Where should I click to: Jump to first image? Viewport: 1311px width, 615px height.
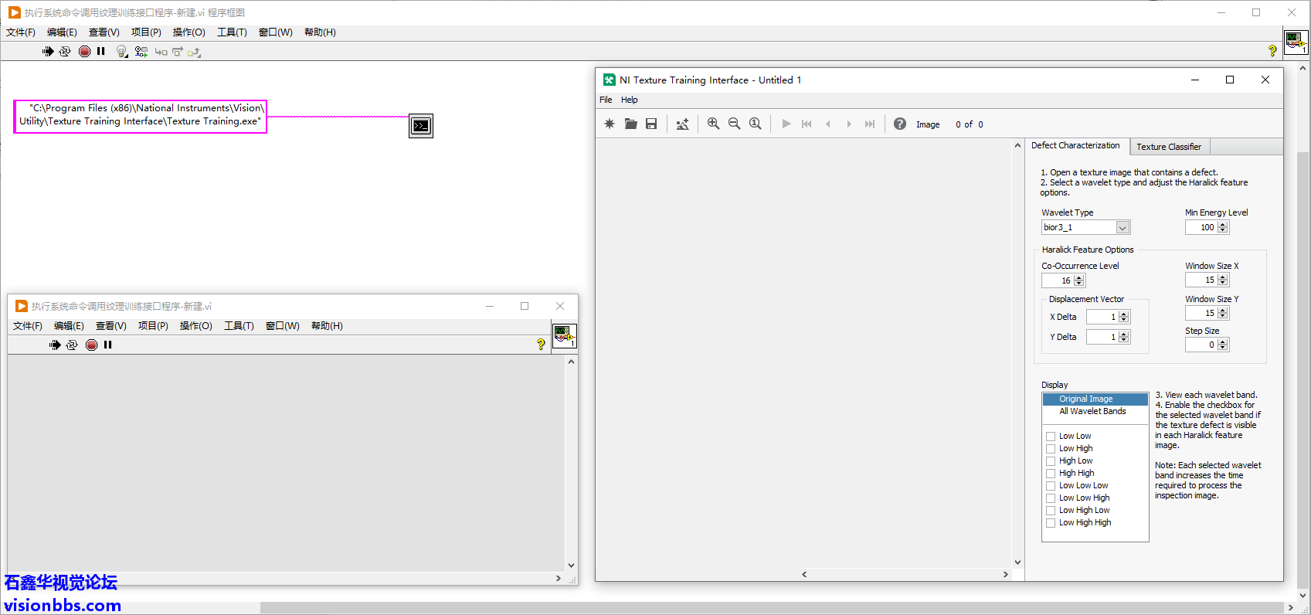[x=807, y=124]
